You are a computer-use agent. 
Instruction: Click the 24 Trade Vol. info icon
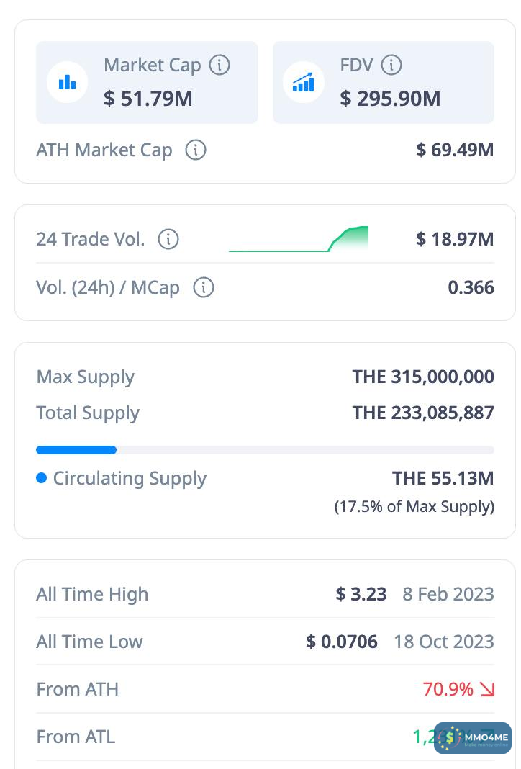tap(168, 239)
